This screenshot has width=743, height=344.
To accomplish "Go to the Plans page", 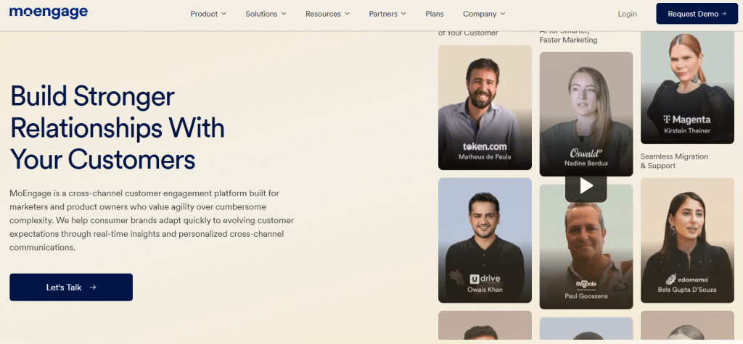I will [435, 14].
